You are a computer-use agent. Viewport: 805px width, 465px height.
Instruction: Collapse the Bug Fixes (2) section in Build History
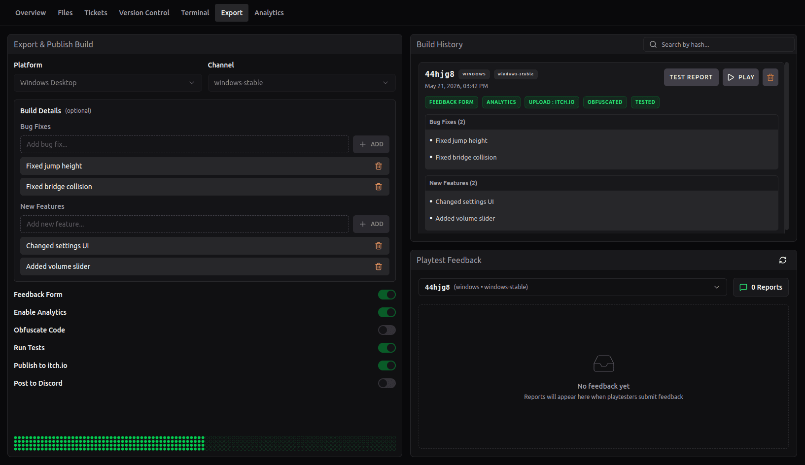[601, 122]
